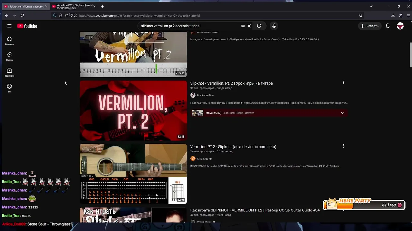Viewport: 412px width, 231px height.
Task: Open title Slipknot - Vermilion, Pt. 2 Урок игры
Action: tap(231, 83)
